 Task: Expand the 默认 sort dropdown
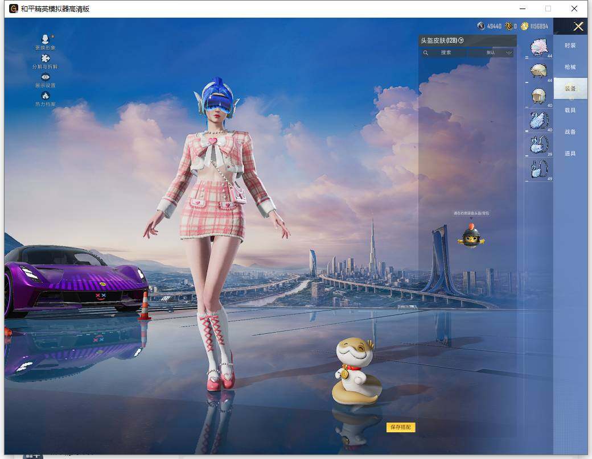point(491,53)
